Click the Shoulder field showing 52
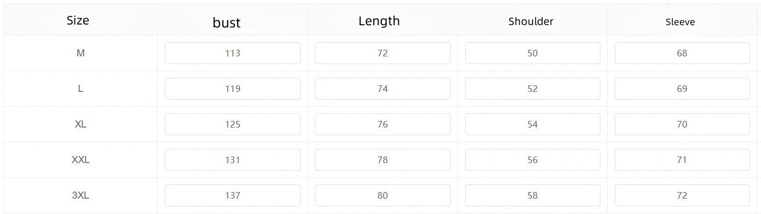The width and height of the screenshot is (761, 214). pyautogui.click(x=533, y=89)
